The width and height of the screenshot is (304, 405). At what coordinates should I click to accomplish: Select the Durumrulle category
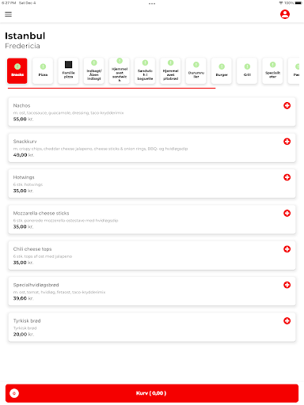[196, 70]
